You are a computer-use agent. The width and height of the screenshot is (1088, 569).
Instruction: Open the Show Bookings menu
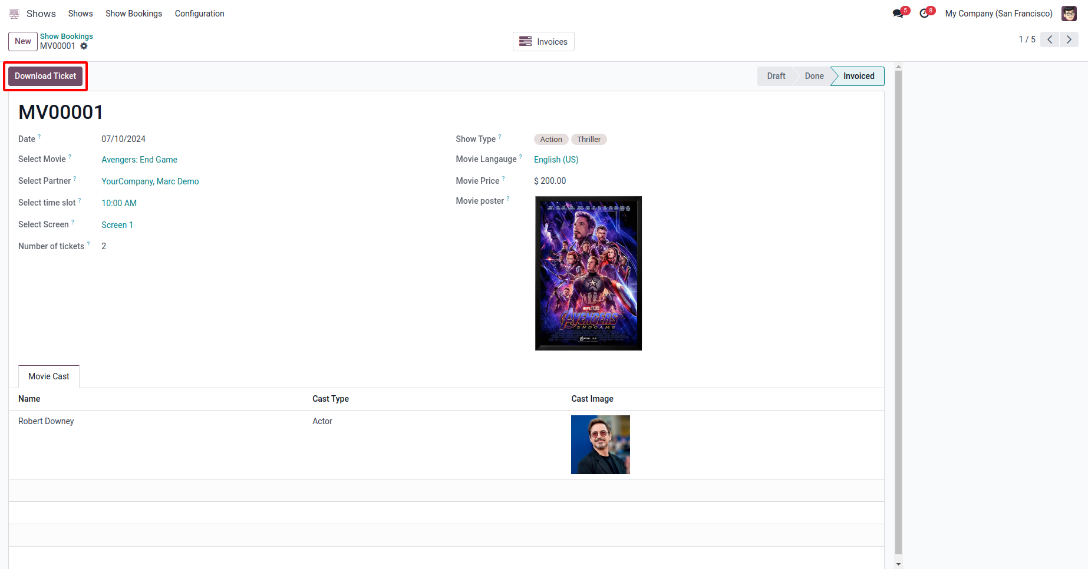click(134, 14)
